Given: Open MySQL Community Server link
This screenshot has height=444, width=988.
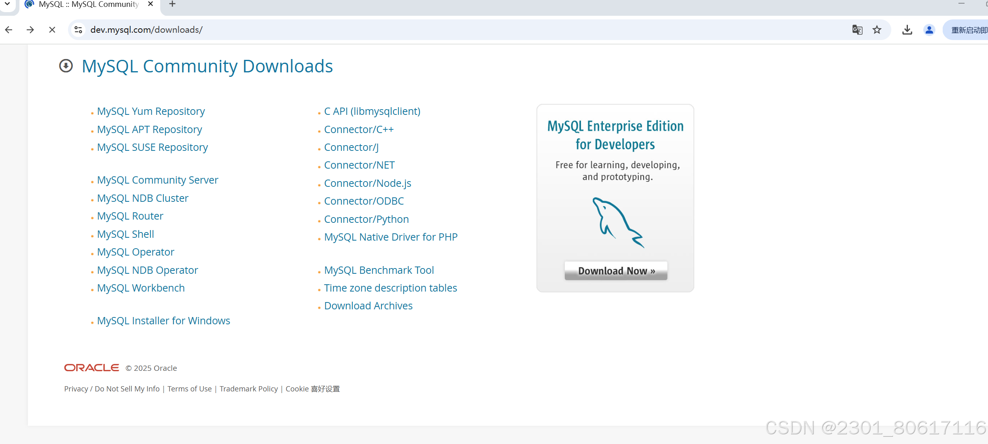Looking at the screenshot, I should click(157, 180).
